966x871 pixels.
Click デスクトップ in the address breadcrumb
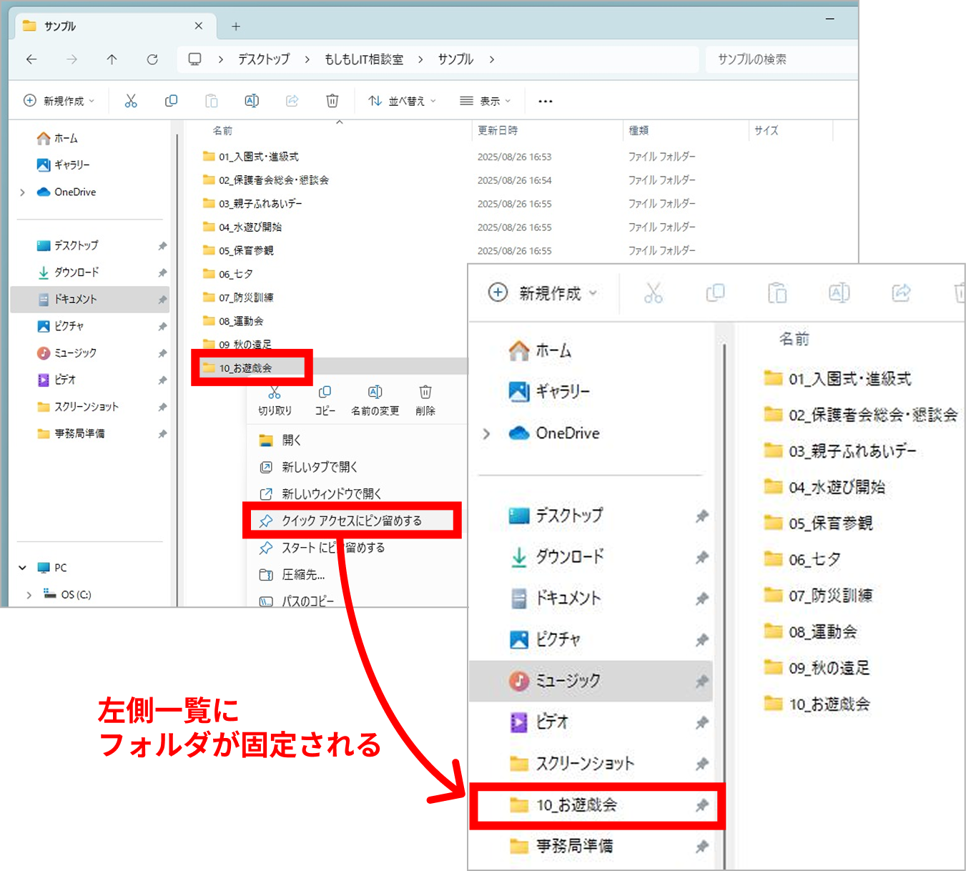(264, 59)
